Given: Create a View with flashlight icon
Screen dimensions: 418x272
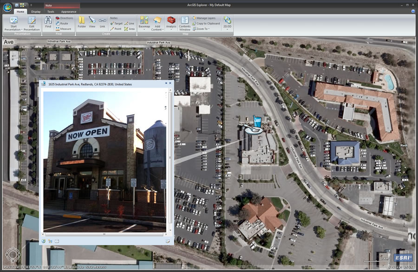Looking at the screenshot, I should [92, 22].
